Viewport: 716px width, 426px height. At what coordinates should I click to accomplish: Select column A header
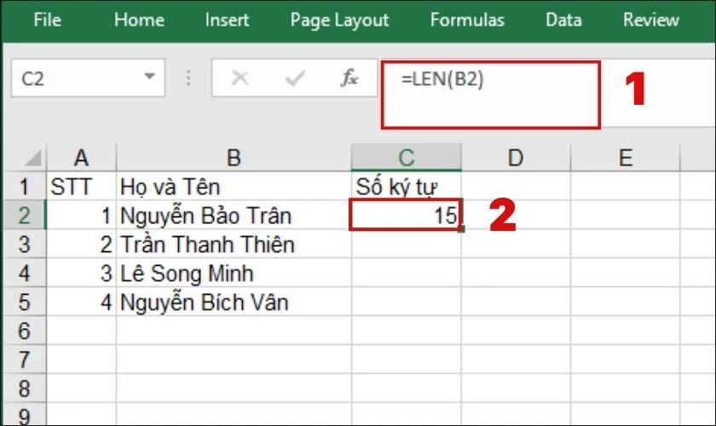[x=81, y=158]
